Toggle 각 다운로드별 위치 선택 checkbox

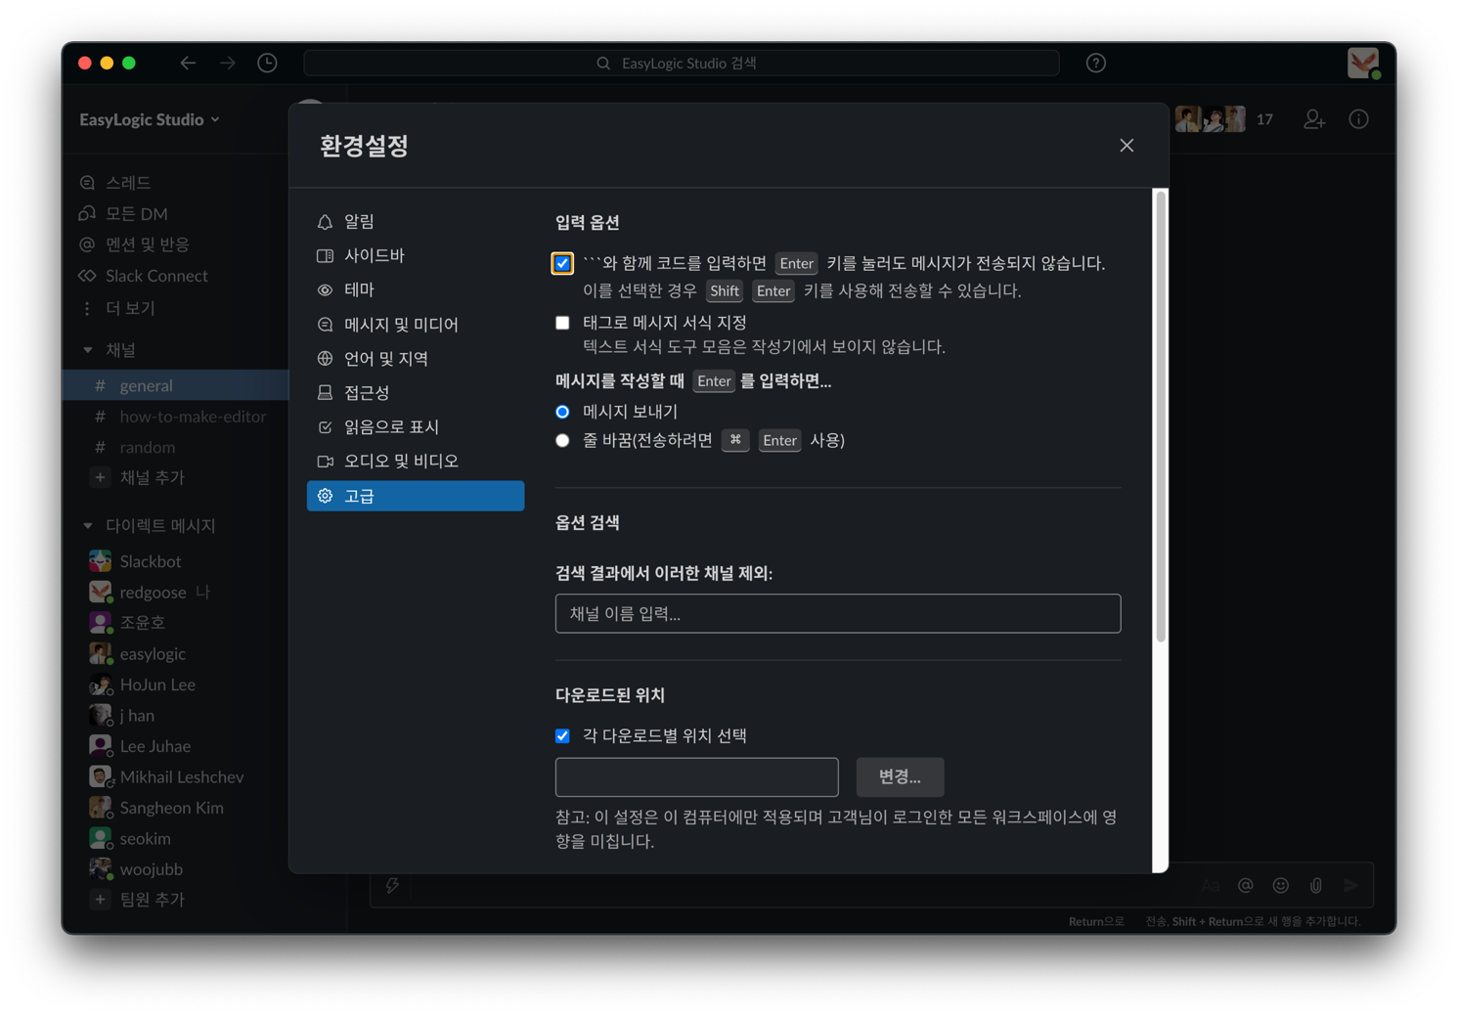point(562,735)
